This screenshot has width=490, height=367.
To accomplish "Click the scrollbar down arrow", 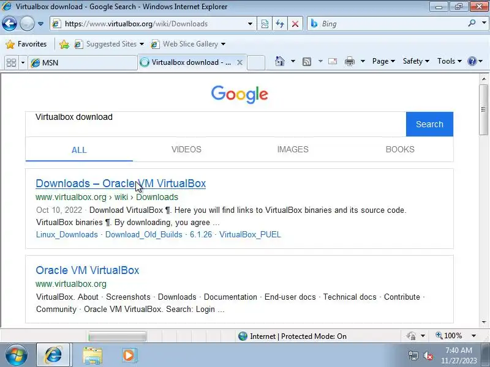I will [x=484, y=322].
